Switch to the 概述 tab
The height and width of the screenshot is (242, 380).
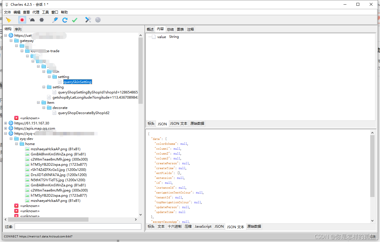[150, 29]
